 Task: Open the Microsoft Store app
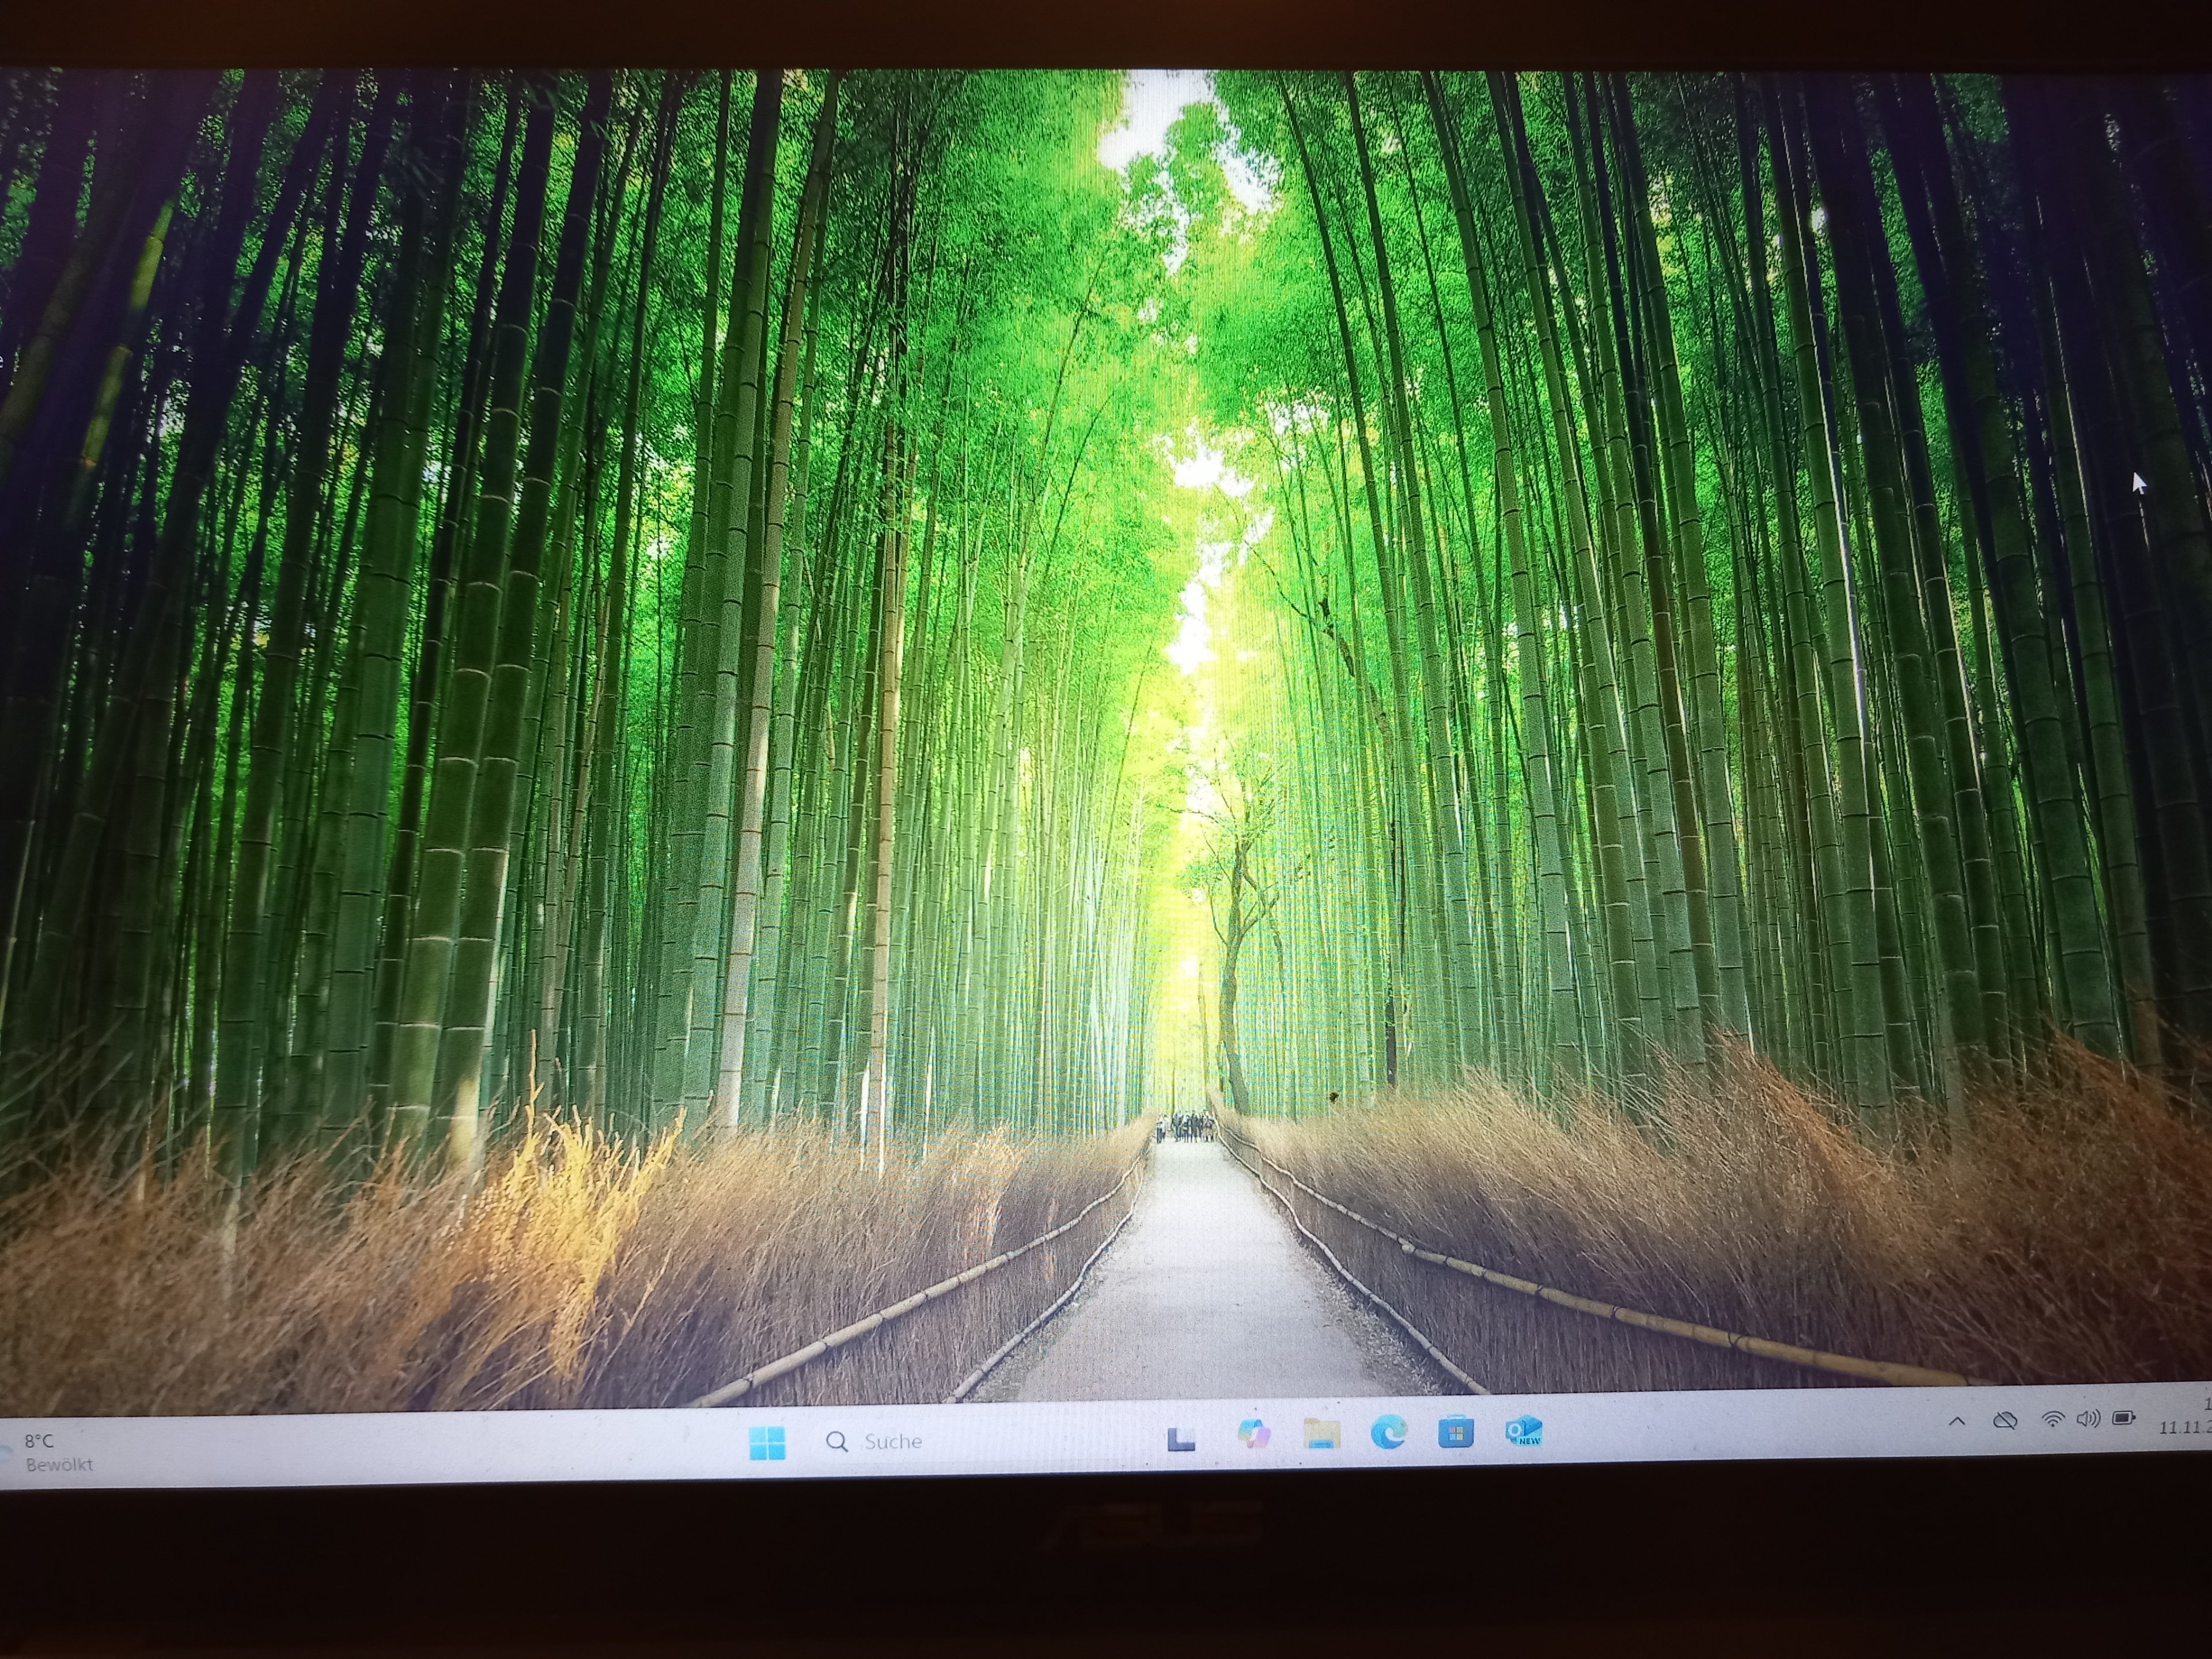click(1456, 1433)
